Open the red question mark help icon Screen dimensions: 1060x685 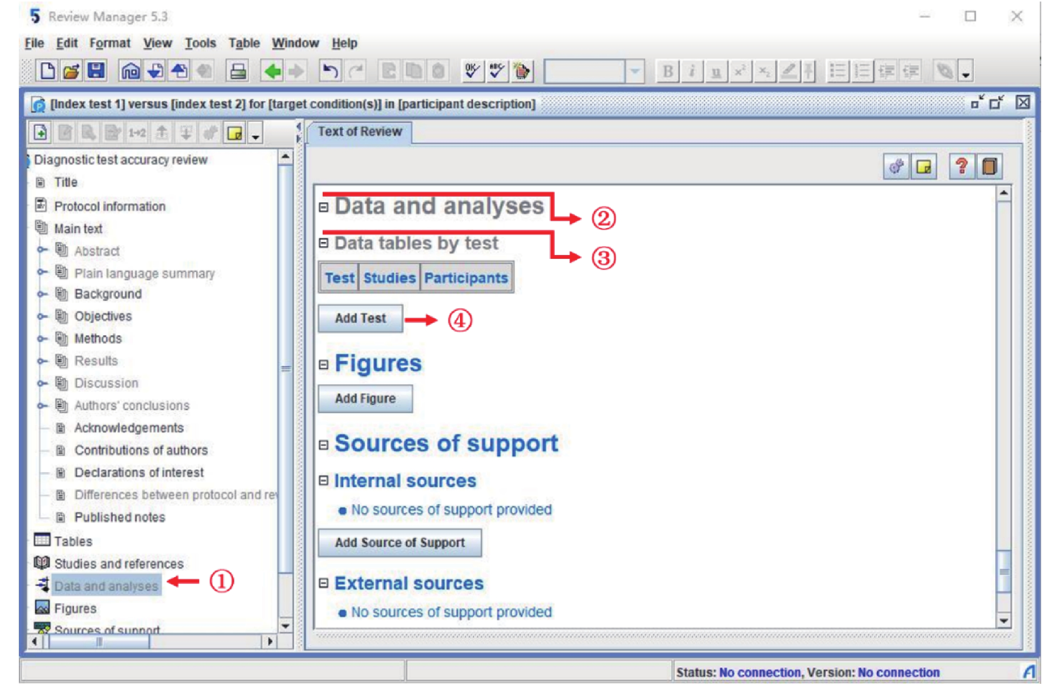tap(961, 167)
